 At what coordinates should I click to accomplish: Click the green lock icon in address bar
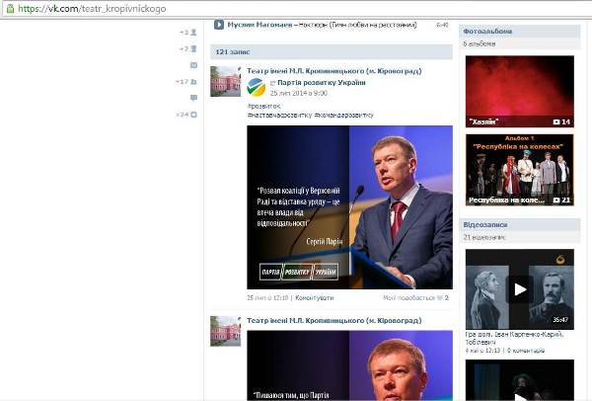click(10, 8)
